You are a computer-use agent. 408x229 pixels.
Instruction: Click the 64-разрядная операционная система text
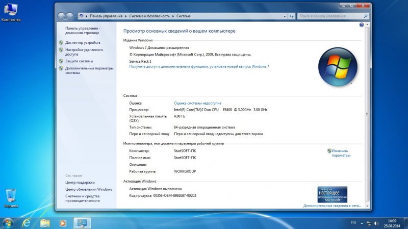click(x=205, y=128)
